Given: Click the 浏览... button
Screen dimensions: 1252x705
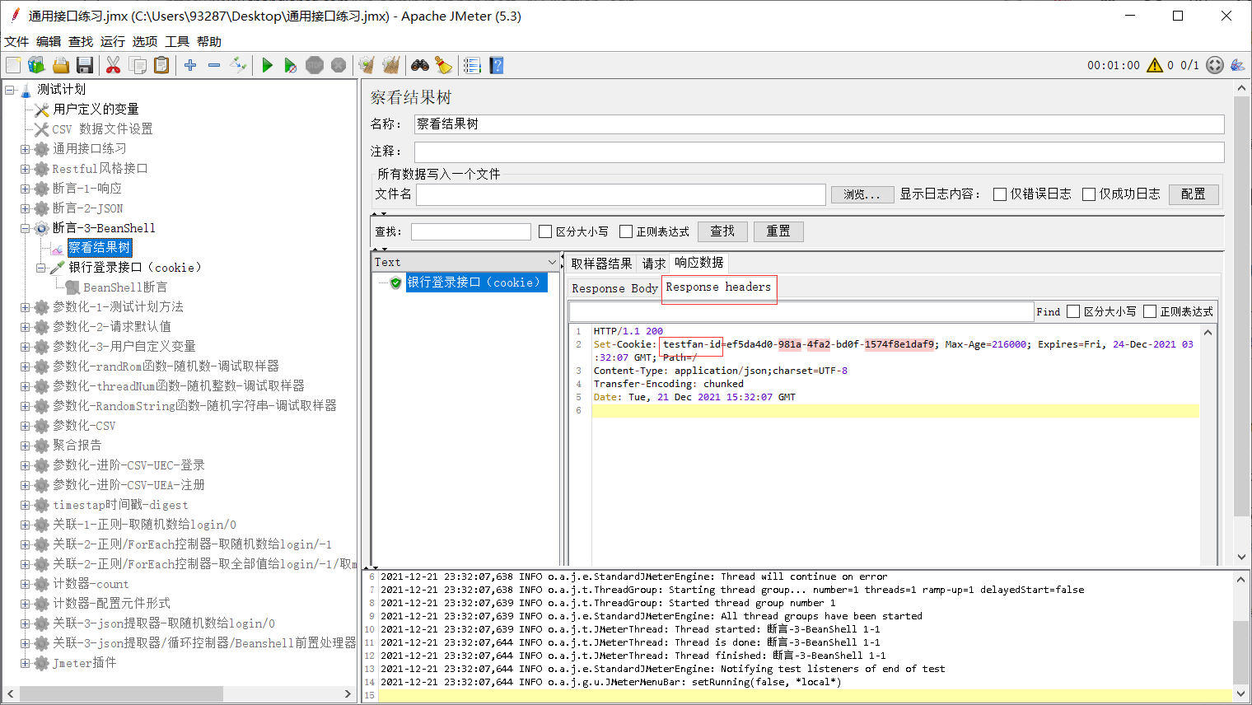Looking at the screenshot, I should [x=862, y=194].
